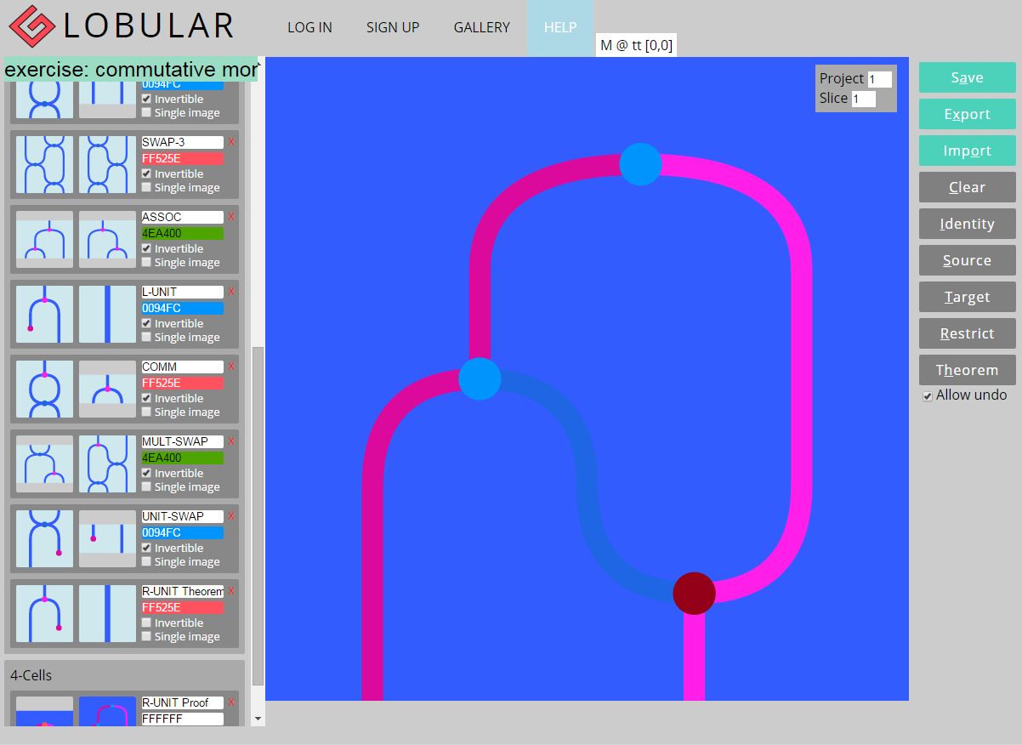
Task: Toggle the Allow undo checkbox
Action: (x=928, y=395)
